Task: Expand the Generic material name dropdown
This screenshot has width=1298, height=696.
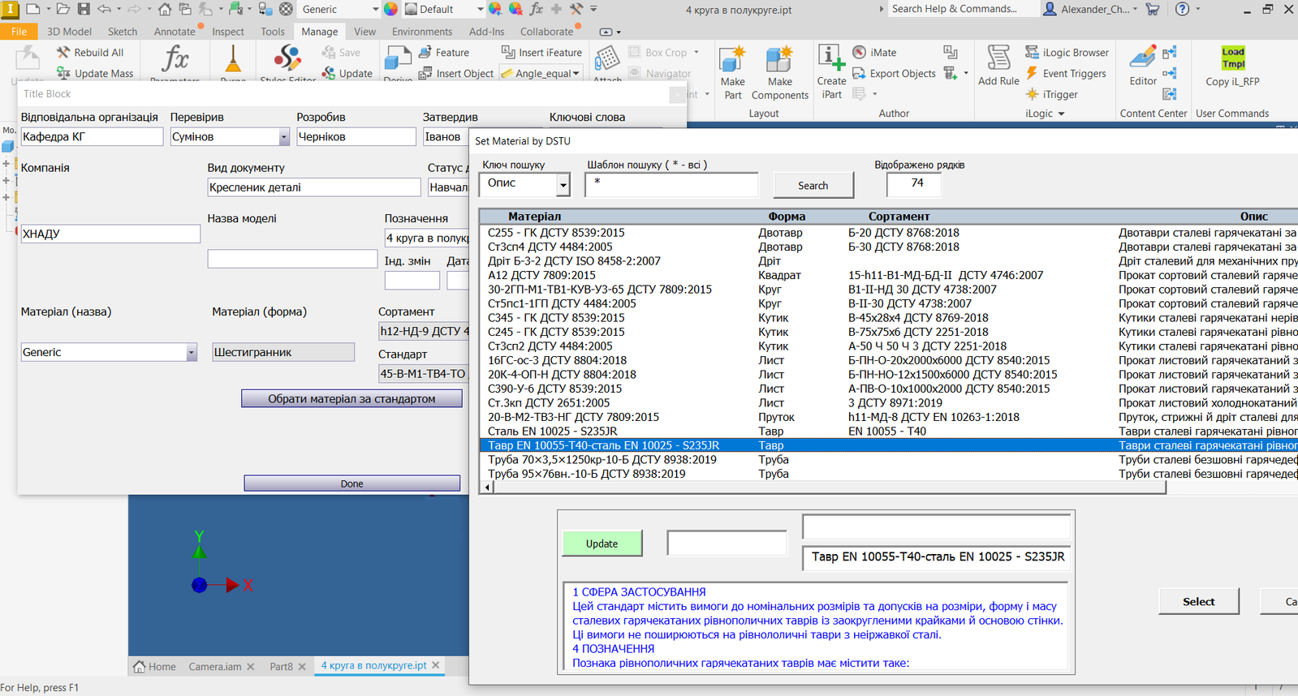Action: [192, 353]
